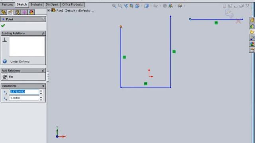Click Exit Sketch confirmation corner icon
The image size is (255, 143).
click(229, 14)
